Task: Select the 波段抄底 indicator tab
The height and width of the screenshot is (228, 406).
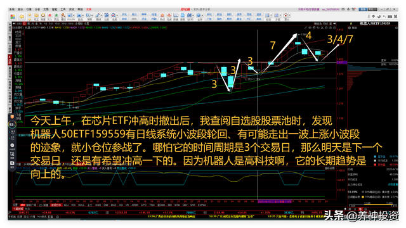Action: tap(56, 205)
